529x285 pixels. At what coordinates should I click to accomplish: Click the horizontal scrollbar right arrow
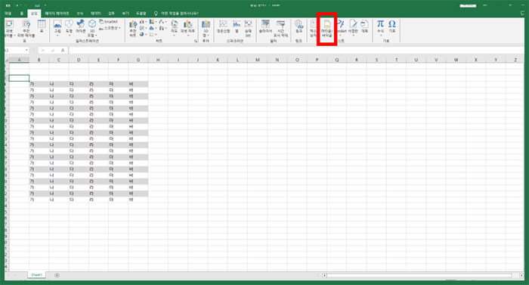point(521,275)
